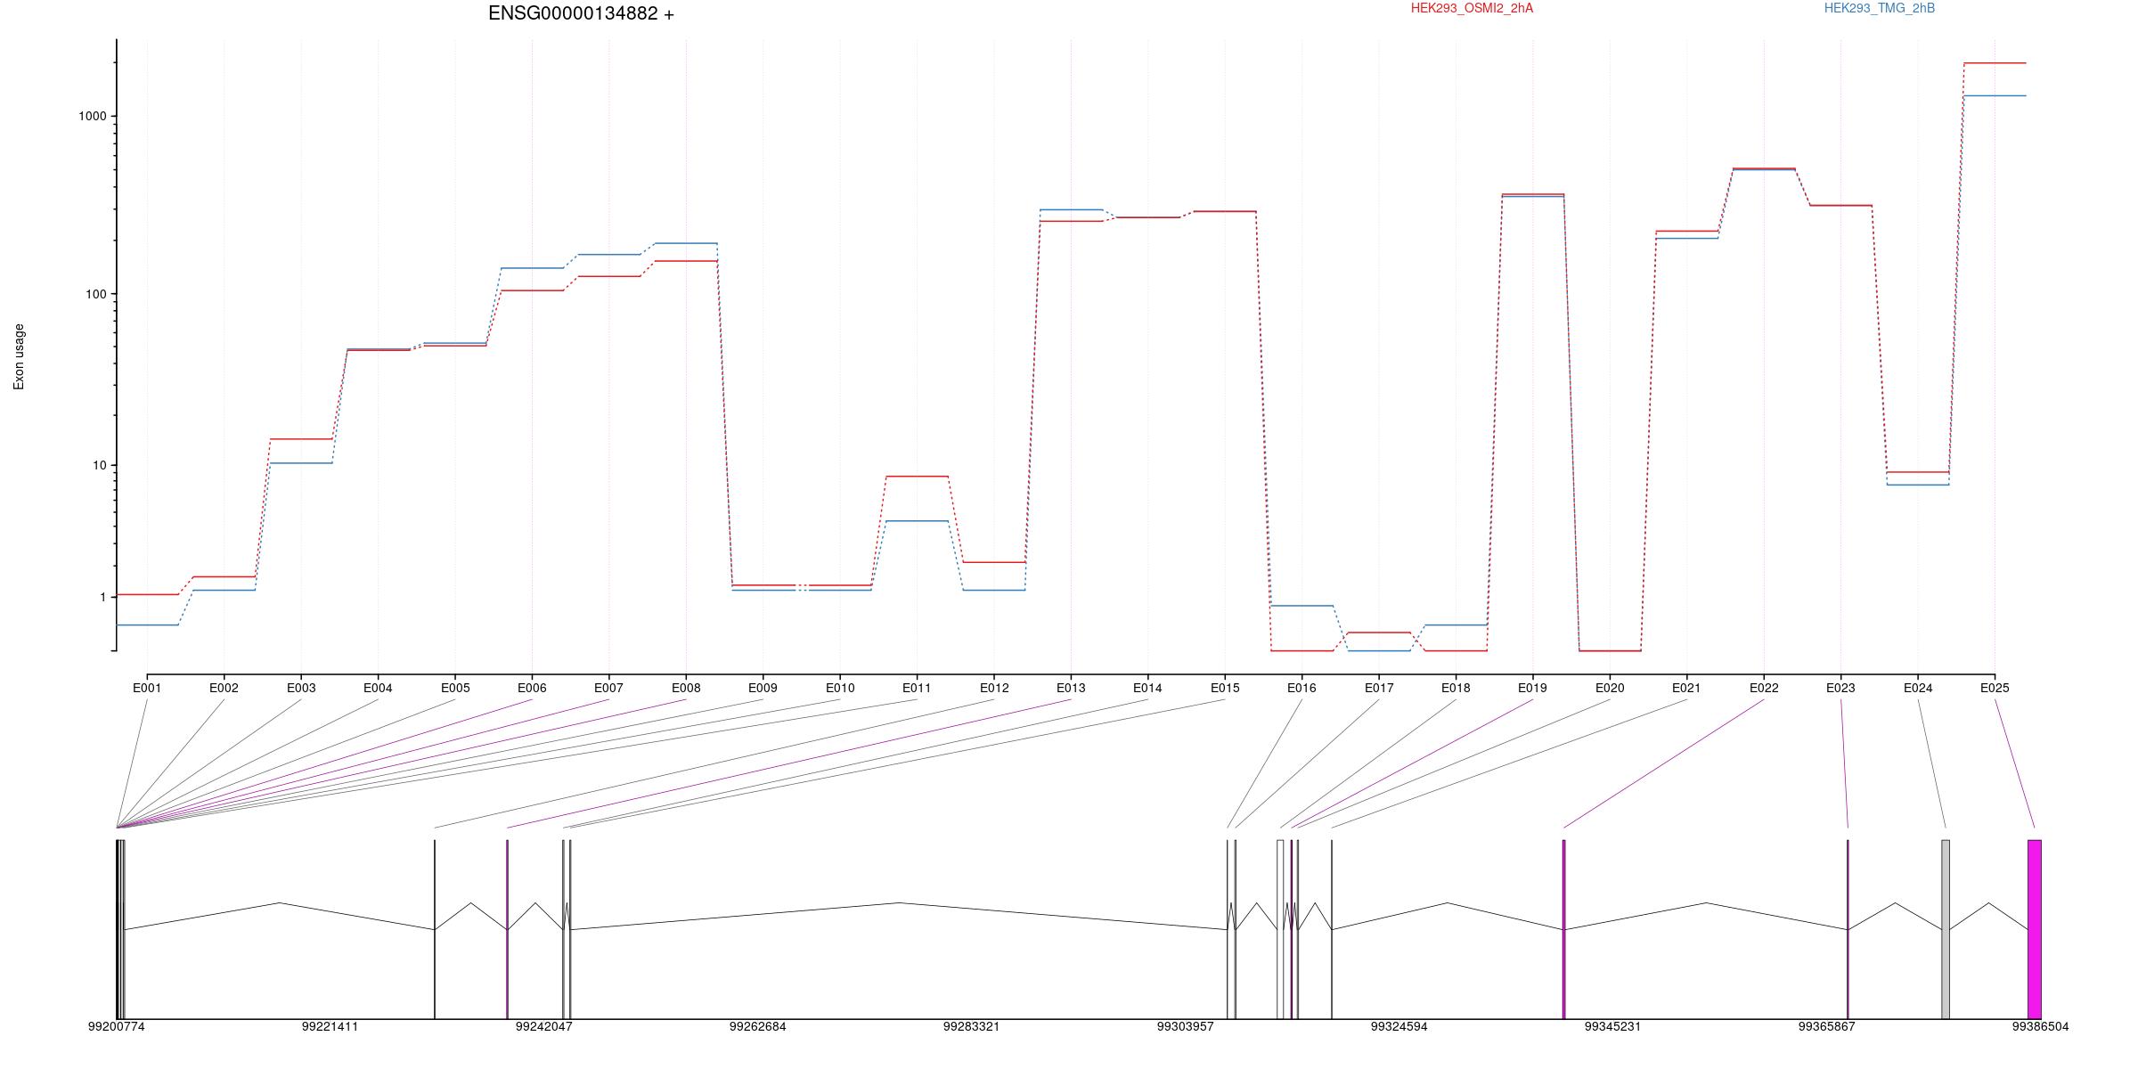Click exon label E014
The height and width of the screenshot is (1069, 2138).
coord(1147,688)
